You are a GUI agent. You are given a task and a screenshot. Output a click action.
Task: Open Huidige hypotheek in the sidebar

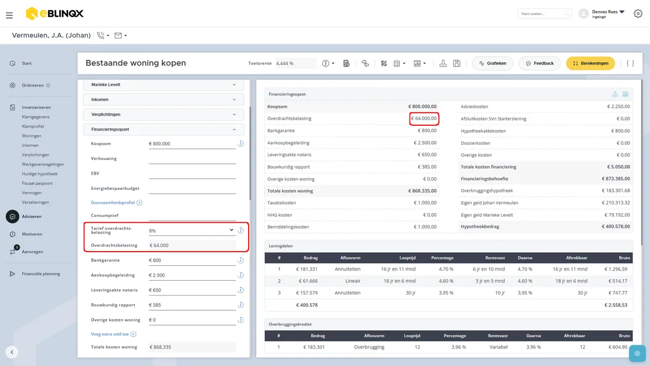tap(40, 174)
